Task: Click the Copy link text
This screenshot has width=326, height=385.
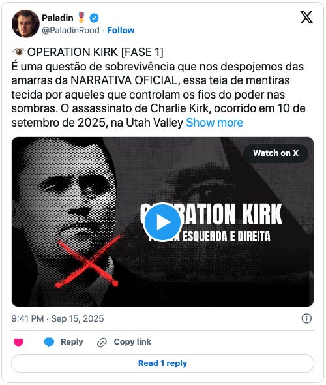Action: [x=132, y=342]
